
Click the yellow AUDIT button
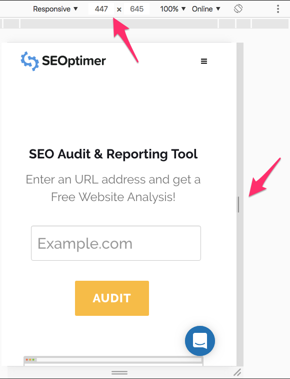[x=112, y=298]
